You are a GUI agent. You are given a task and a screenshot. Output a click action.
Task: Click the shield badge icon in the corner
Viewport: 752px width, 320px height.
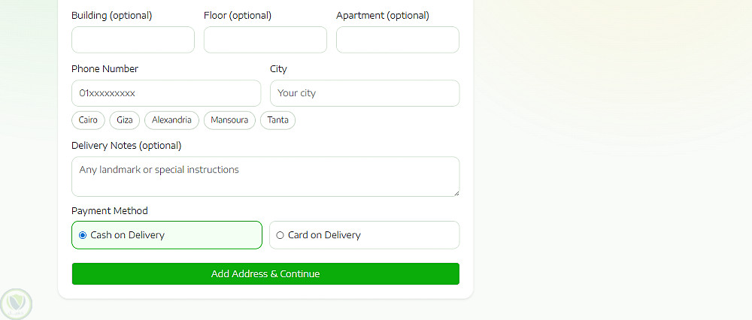tap(16, 303)
